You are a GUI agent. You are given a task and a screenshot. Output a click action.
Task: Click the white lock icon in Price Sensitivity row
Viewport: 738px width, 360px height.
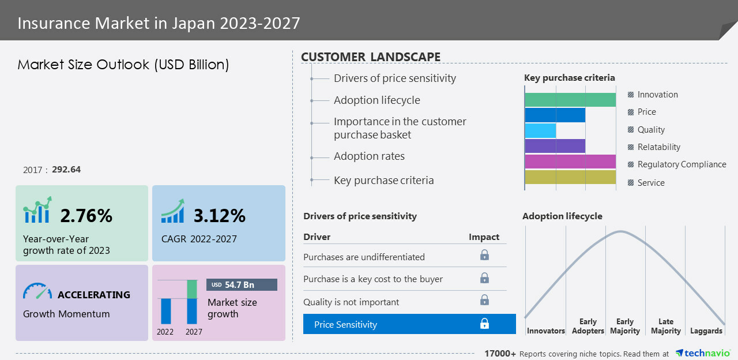pyautogui.click(x=484, y=324)
